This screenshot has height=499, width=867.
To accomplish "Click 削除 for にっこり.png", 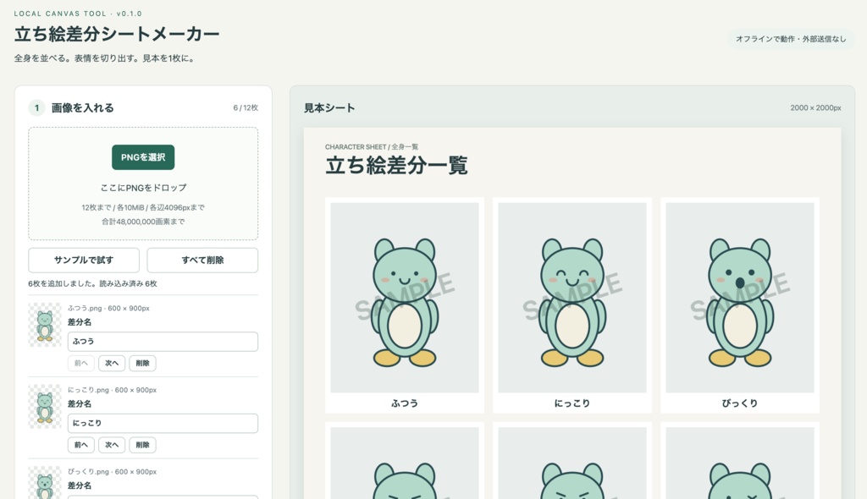I will pyautogui.click(x=142, y=445).
